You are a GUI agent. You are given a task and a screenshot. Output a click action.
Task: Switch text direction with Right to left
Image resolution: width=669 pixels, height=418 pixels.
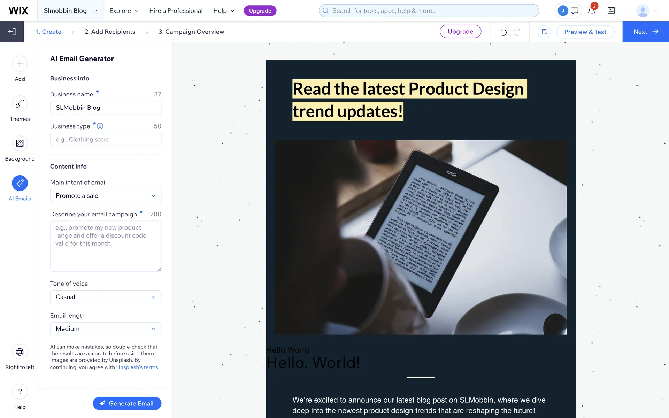point(20,352)
